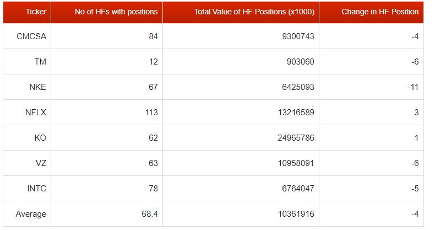Screen dimensions: 435x230
Task: Select the NKE ticker cell
Action: [x=37, y=87]
